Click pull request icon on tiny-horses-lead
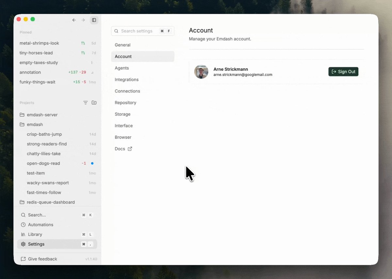This screenshot has height=279, width=392. [83, 53]
